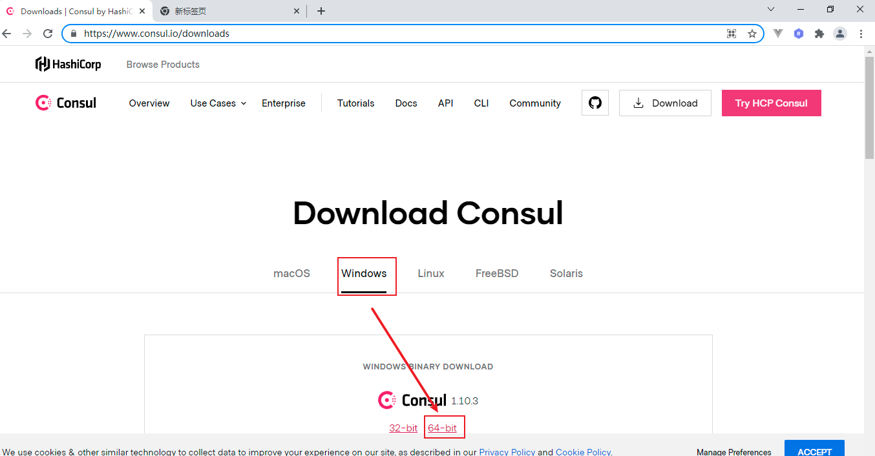Viewport: 875px width, 456px height.
Task: Click the forward navigation arrow
Action: pos(27,34)
